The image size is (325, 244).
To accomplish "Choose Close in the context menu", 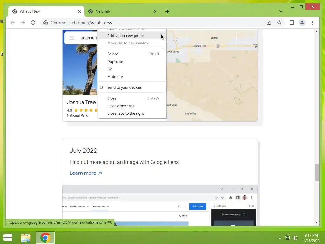I will [132, 98].
